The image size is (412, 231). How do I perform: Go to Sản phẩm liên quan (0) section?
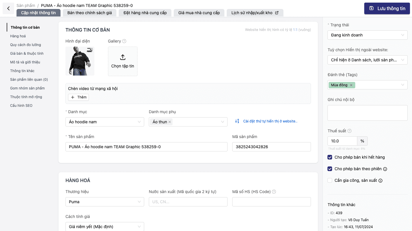(x=29, y=80)
